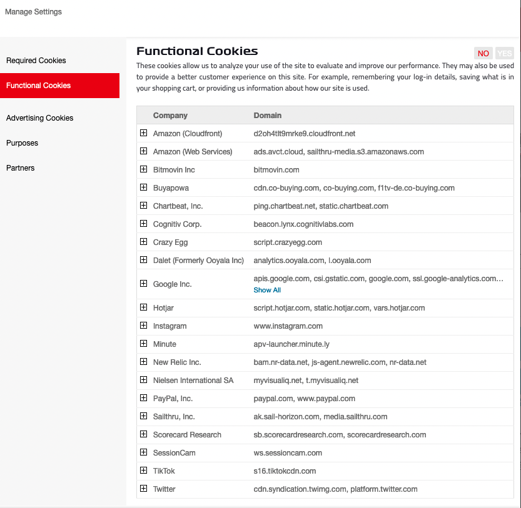Click plus icon beside Chartbeat, Inc.

click(143, 206)
